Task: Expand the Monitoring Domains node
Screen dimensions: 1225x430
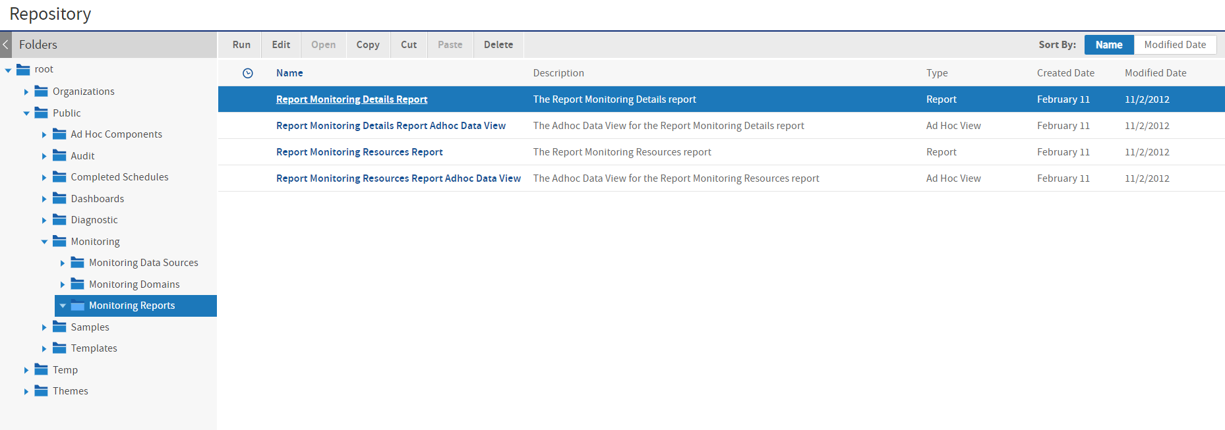Action: pos(63,284)
